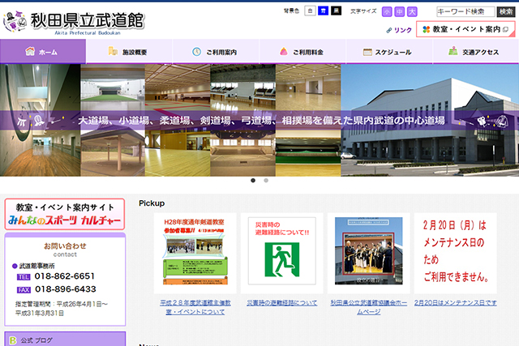Click the Pickup section heading

click(152, 203)
